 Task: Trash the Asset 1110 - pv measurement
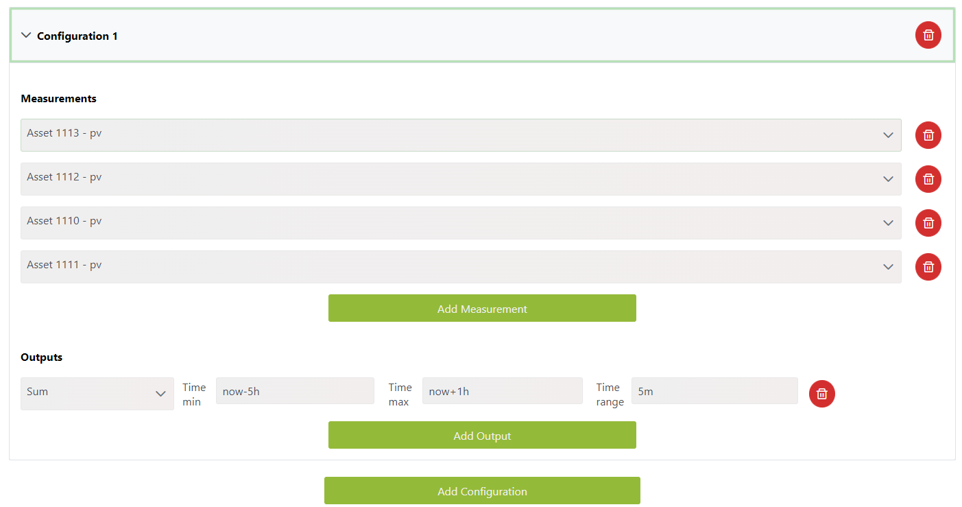(x=928, y=223)
